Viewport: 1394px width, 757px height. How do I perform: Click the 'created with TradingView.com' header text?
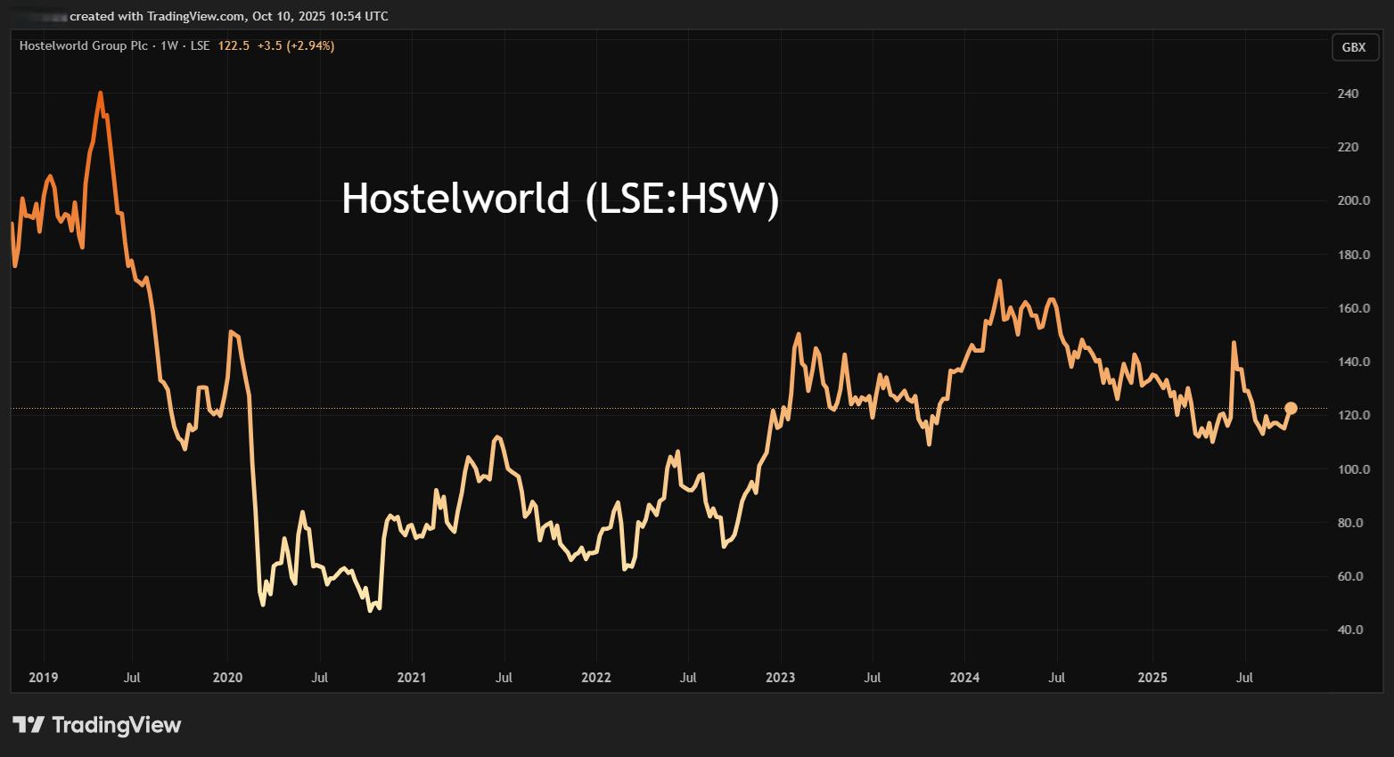157,16
